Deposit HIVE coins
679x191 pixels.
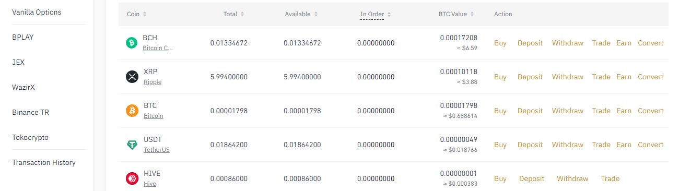pos(532,178)
